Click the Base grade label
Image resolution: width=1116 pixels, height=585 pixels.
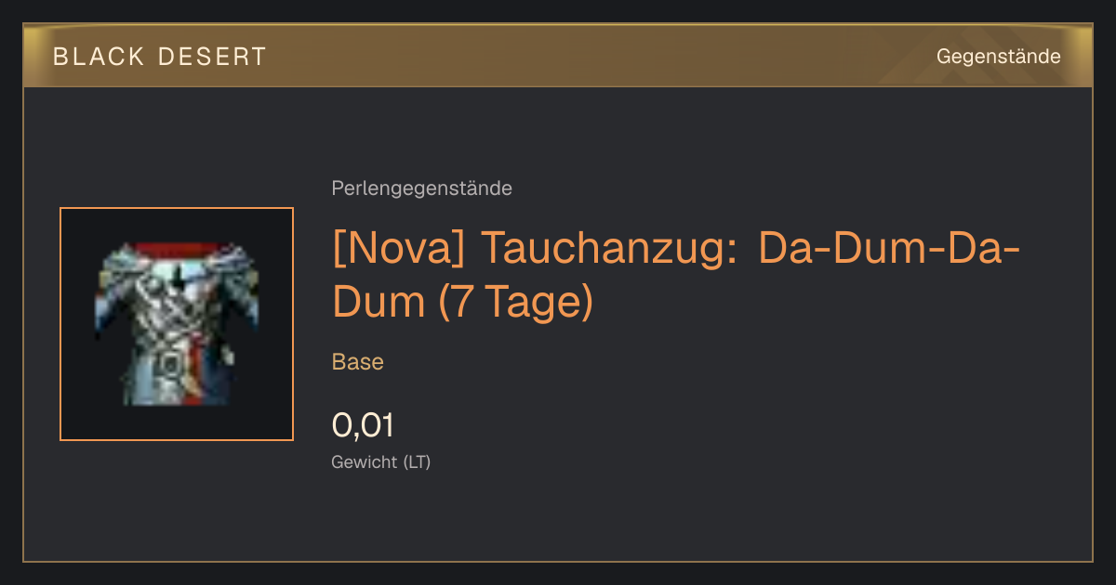358,362
